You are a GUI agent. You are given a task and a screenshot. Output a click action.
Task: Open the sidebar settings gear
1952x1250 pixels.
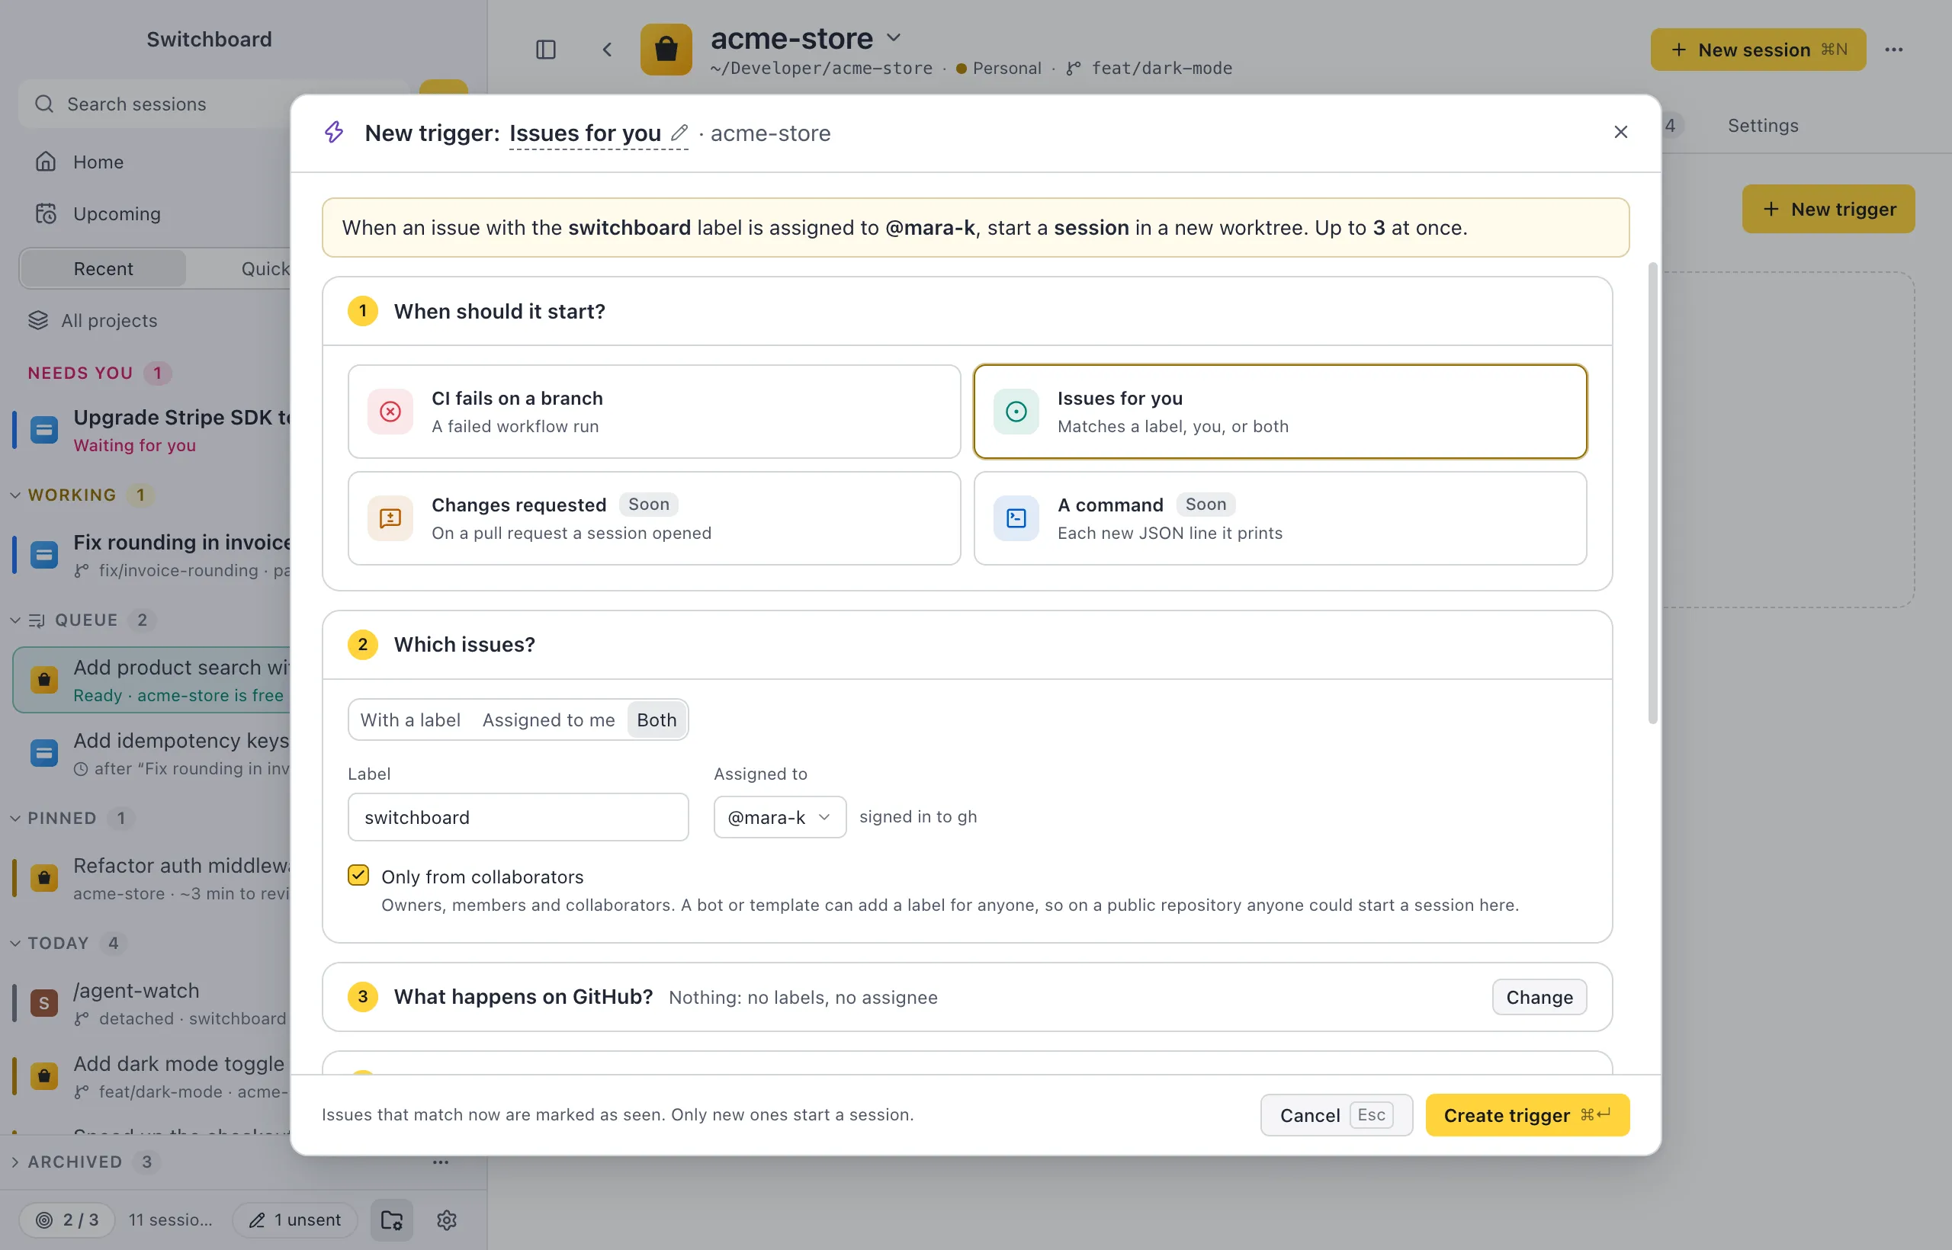[x=447, y=1220]
